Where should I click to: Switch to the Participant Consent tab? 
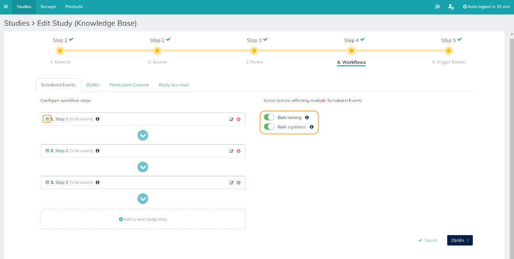(x=129, y=85)
